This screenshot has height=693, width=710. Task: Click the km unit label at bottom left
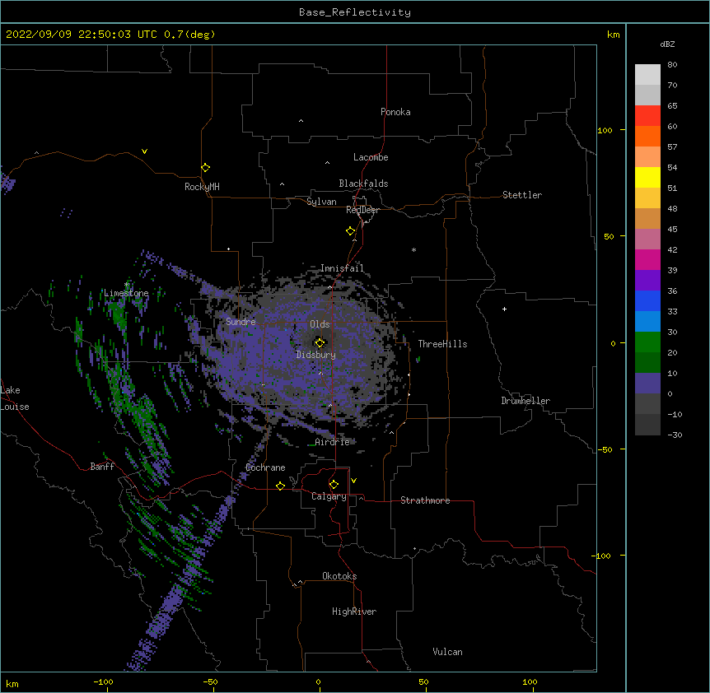(12, 684)
